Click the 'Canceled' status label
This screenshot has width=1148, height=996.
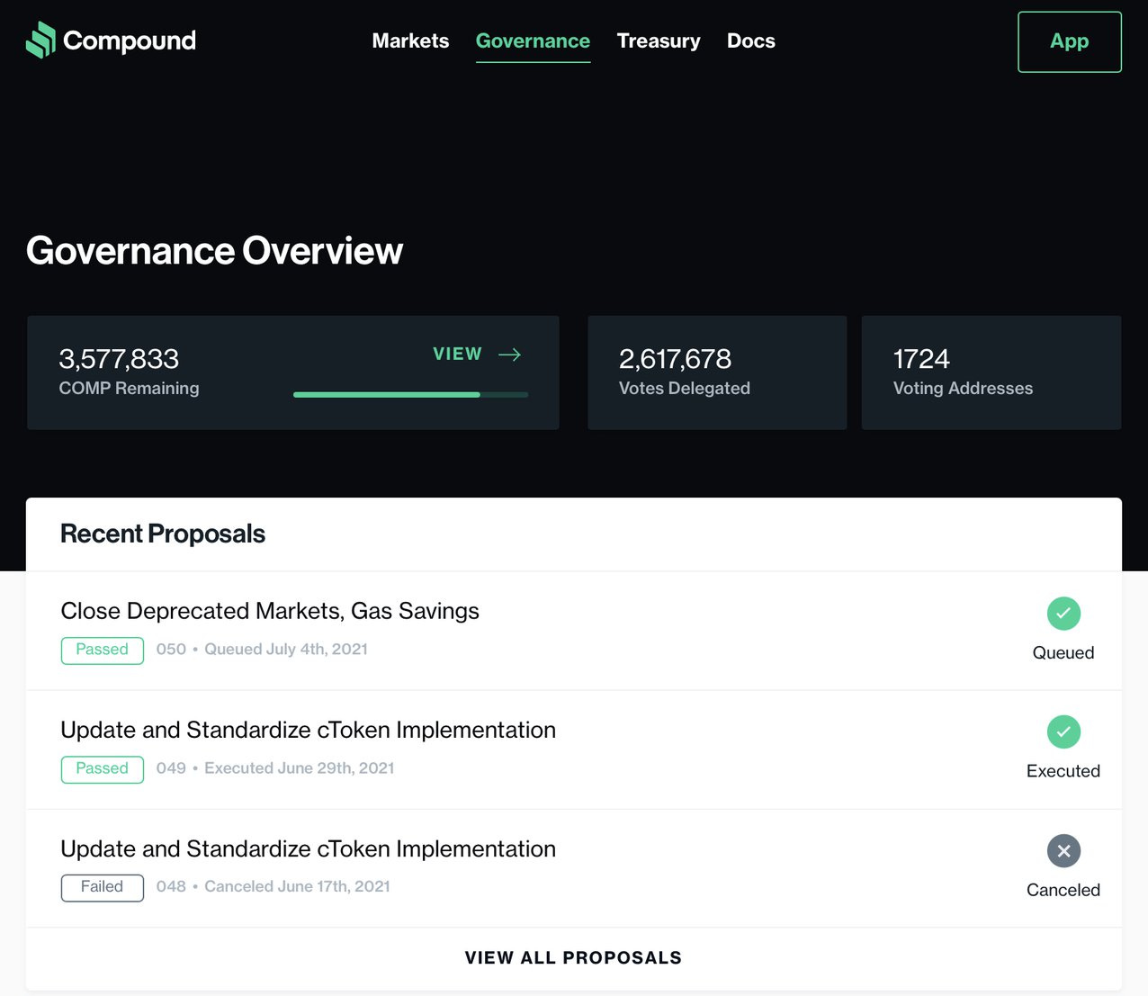click(1063, 890)
